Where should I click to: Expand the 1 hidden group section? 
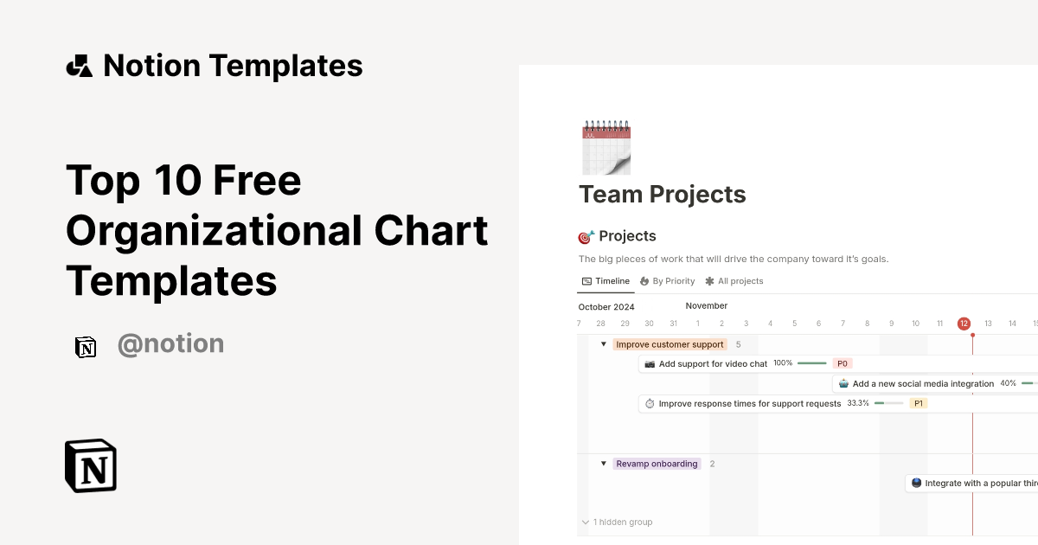pos(616,522)
